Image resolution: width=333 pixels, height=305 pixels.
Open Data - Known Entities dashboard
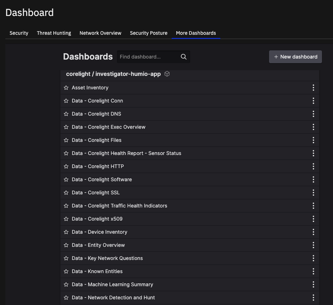[97, 272]
